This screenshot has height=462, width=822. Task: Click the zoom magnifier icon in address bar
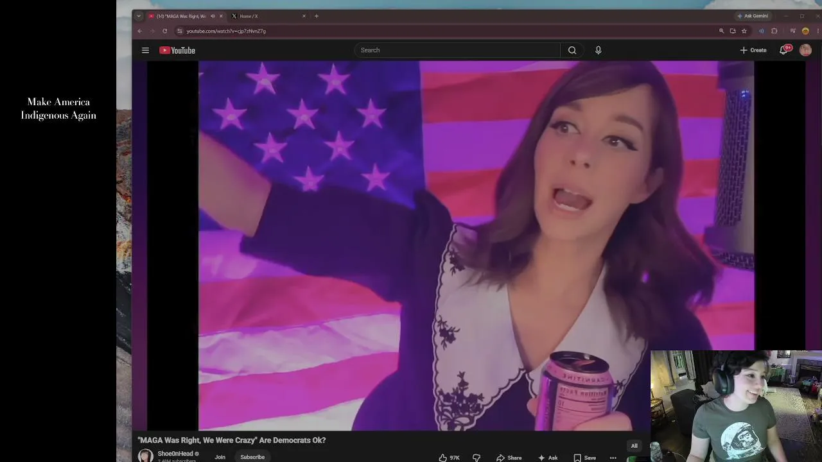tap(722, 31)
